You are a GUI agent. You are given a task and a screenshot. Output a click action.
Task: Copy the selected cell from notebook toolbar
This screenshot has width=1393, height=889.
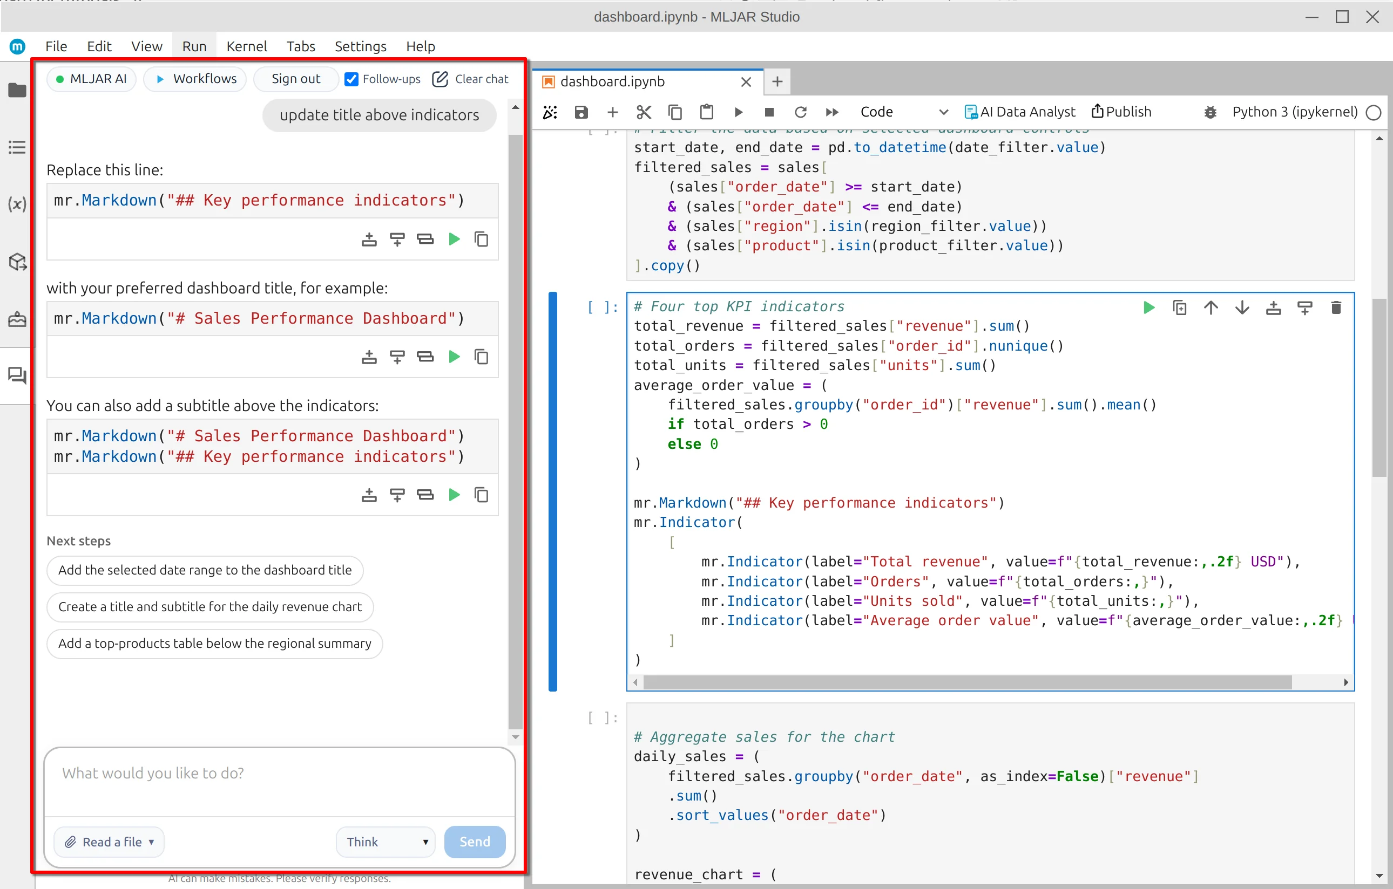coord(675,112)
